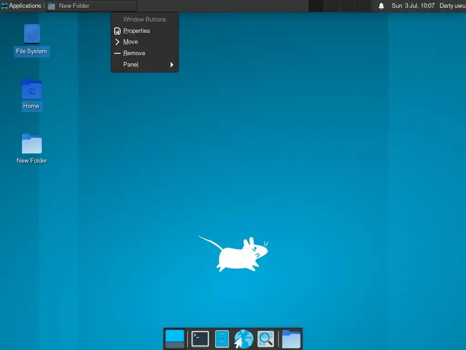Click the Properties icon in context menu
The height and width of the screenshot is (350, 466).
117,31
